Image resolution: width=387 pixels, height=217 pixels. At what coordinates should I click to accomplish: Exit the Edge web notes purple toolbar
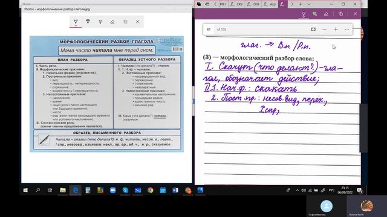355,14
